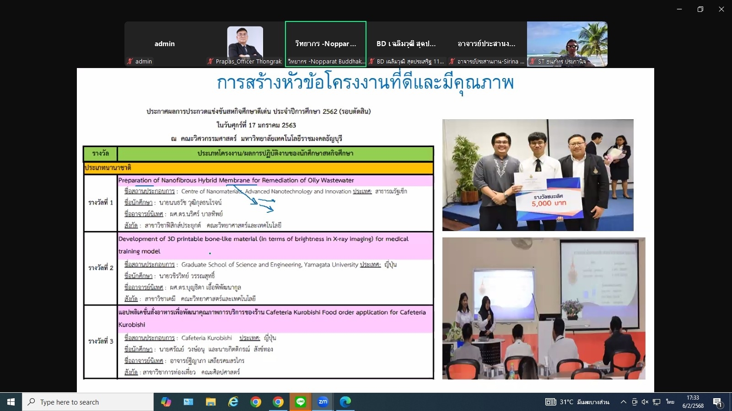Select the admin participant tile
This screenshot has height=411, width=732.
point(164,44)
